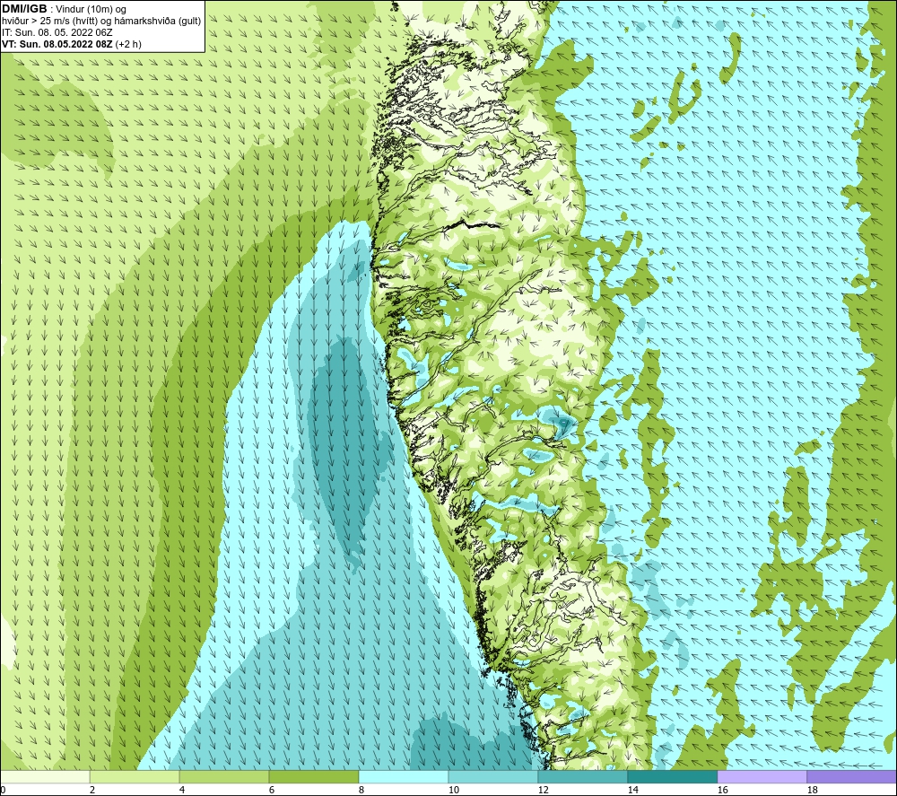Image resolution: width=897 pixels, height=796 pixels.
Task: Click the legend scale label '6'
Action: 272,790
